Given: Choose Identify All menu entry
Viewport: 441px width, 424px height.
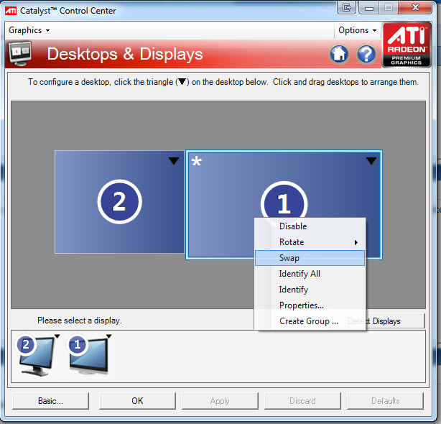Looking at the screenshot, I should coord(310,274).
